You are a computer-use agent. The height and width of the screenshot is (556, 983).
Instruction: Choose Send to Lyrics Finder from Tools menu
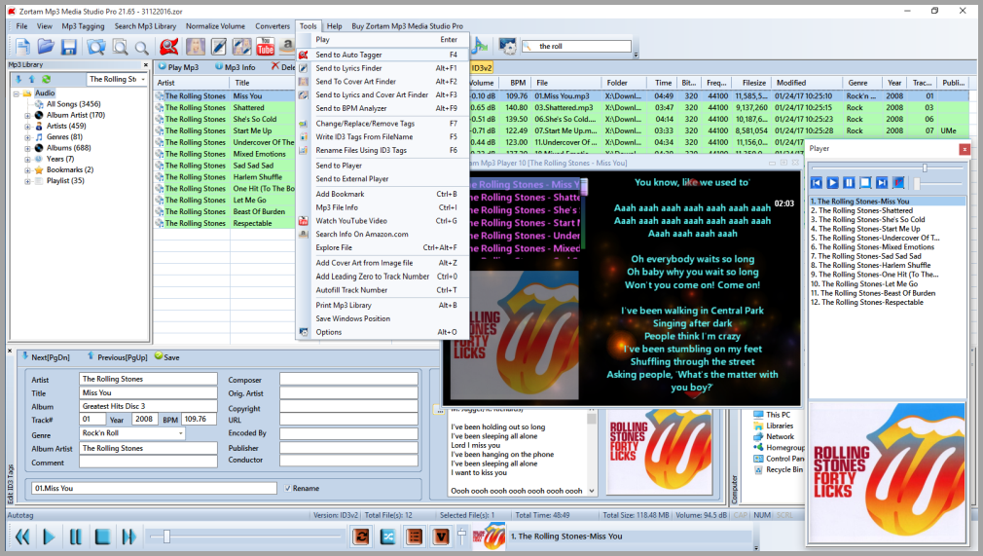348,68
